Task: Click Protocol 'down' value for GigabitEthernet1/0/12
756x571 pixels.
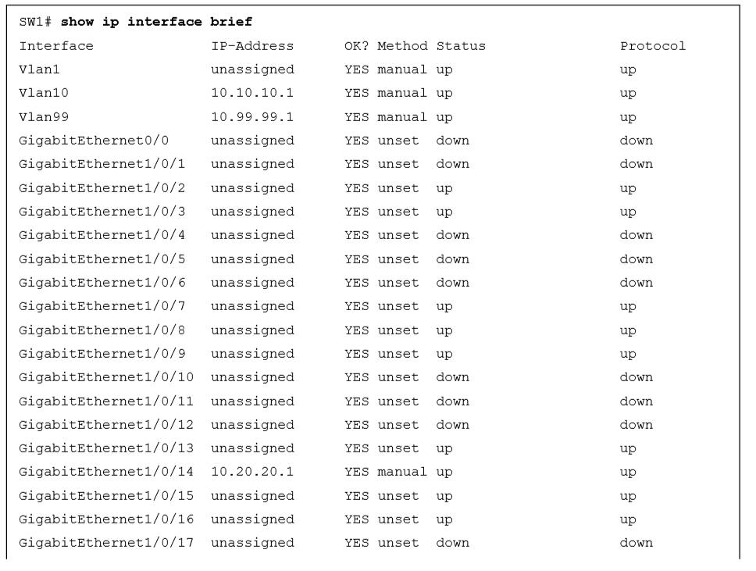Action: pyautogui.click(x=636, y=425)
